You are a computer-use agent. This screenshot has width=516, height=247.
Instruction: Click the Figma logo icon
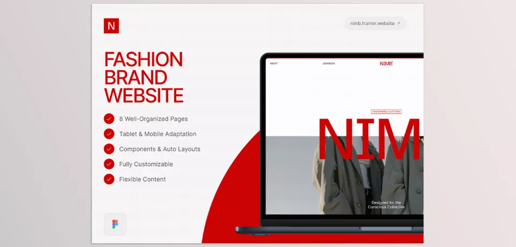115,224
